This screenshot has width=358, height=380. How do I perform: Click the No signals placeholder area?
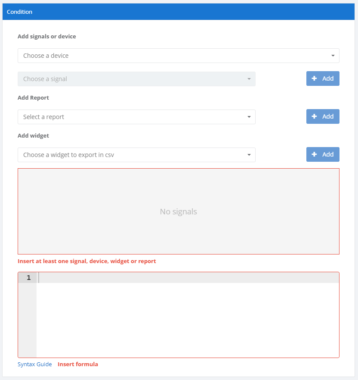click(178, 211)
